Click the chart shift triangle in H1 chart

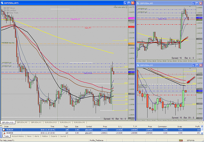190,68
